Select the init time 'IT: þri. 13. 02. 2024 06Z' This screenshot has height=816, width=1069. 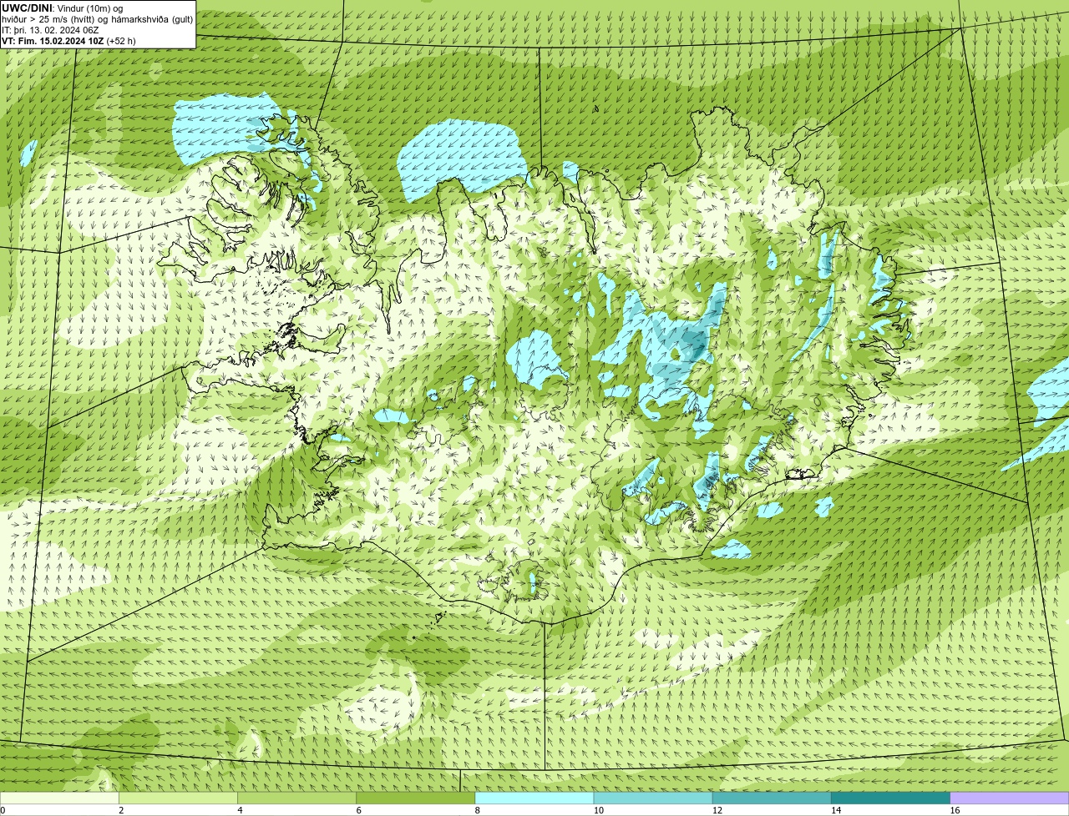[x=50, y=30]
